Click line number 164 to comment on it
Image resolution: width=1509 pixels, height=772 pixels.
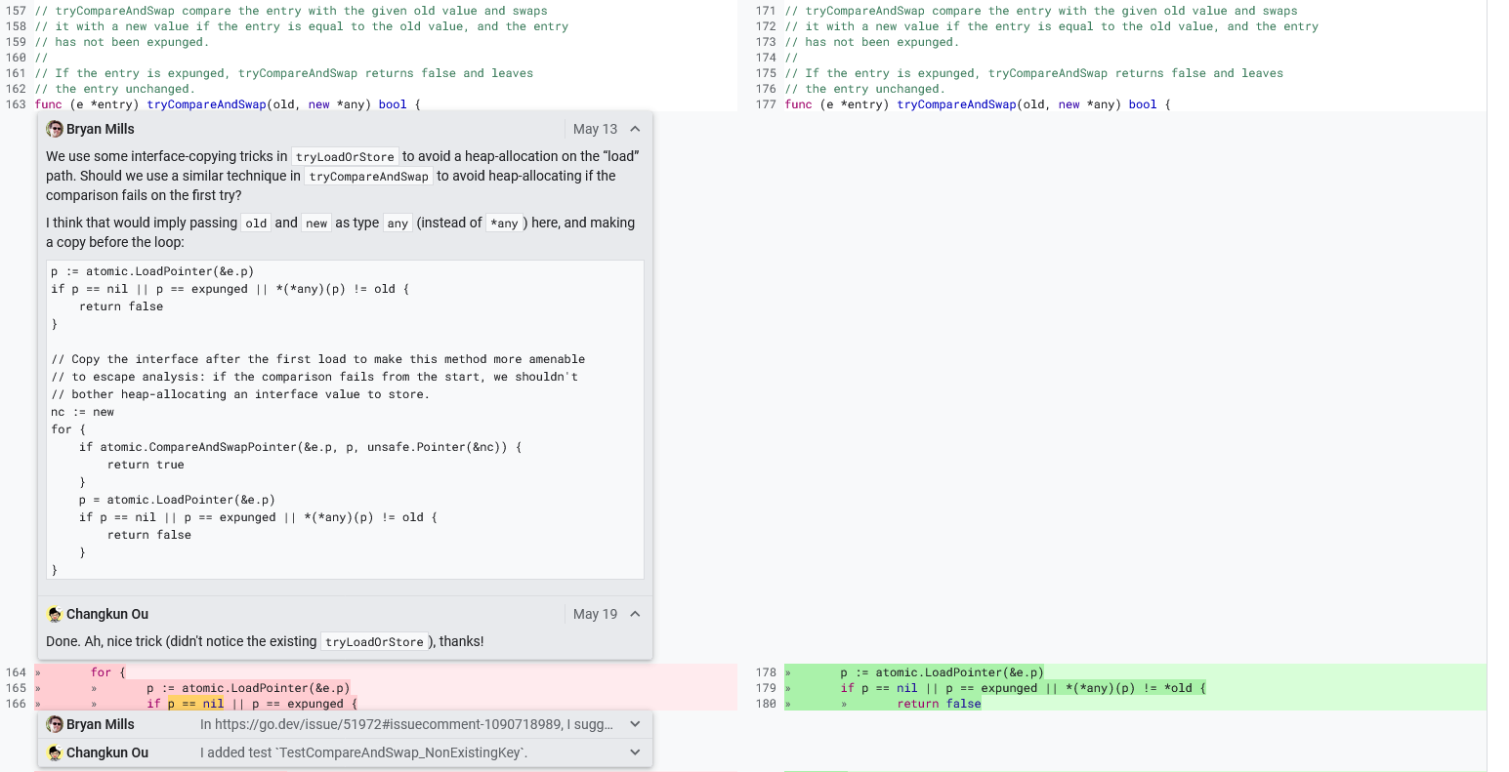pyautogui.click(x=16, y=671)
